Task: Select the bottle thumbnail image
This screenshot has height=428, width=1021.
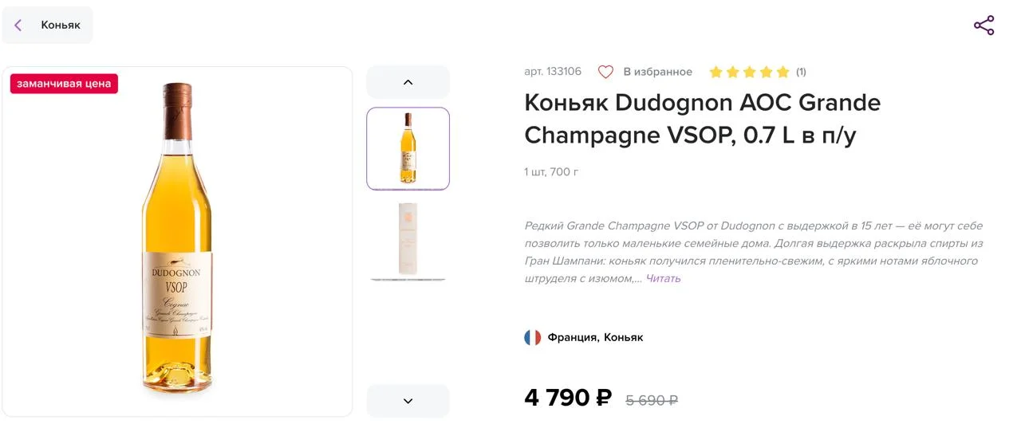Action: (x=408, y=148)
